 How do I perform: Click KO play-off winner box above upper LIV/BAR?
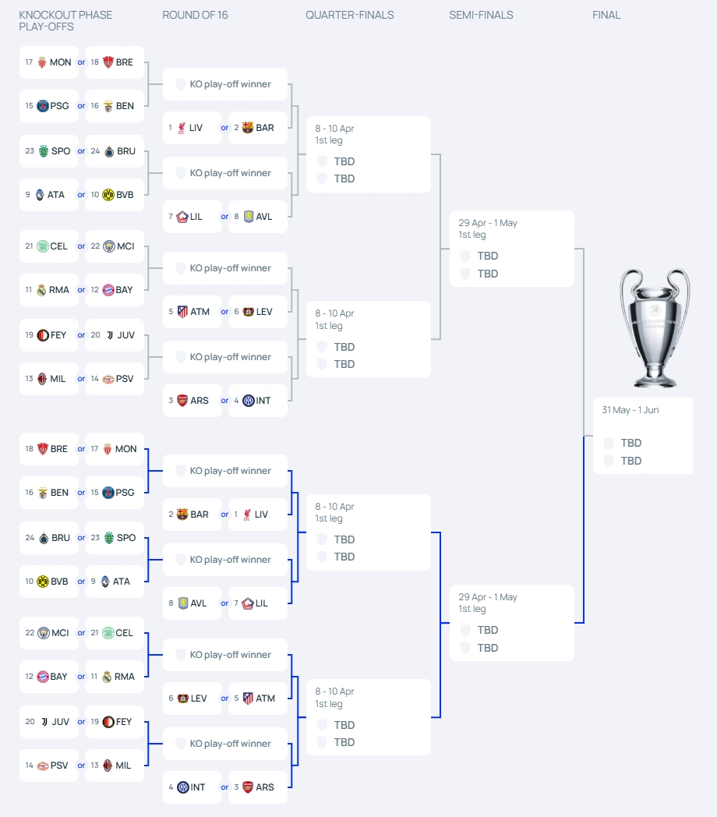coord(224,84)
